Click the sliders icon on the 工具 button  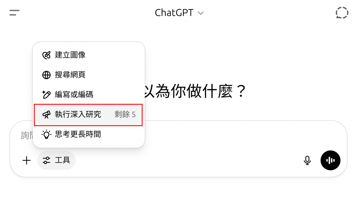[46, 161]
